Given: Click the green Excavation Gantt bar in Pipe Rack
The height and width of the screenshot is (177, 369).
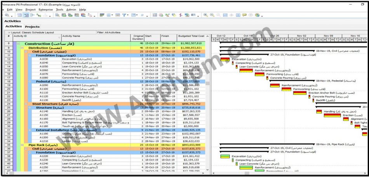Looking at the screenshot, I should pyautogui.click(x=225, y=156).
